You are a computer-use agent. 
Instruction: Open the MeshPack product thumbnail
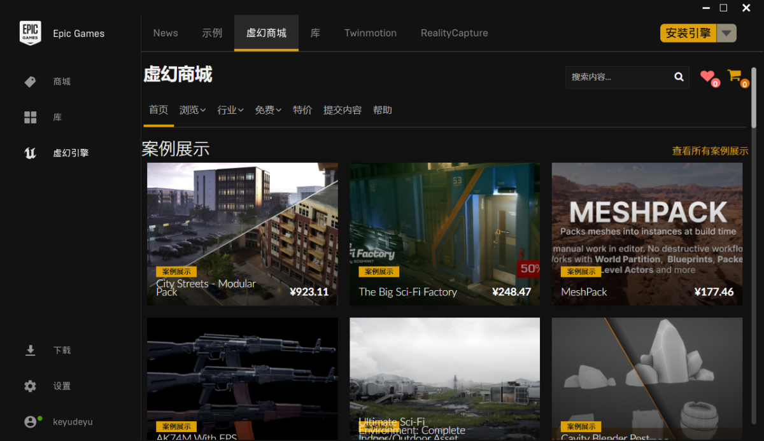(x=647, y=234)
